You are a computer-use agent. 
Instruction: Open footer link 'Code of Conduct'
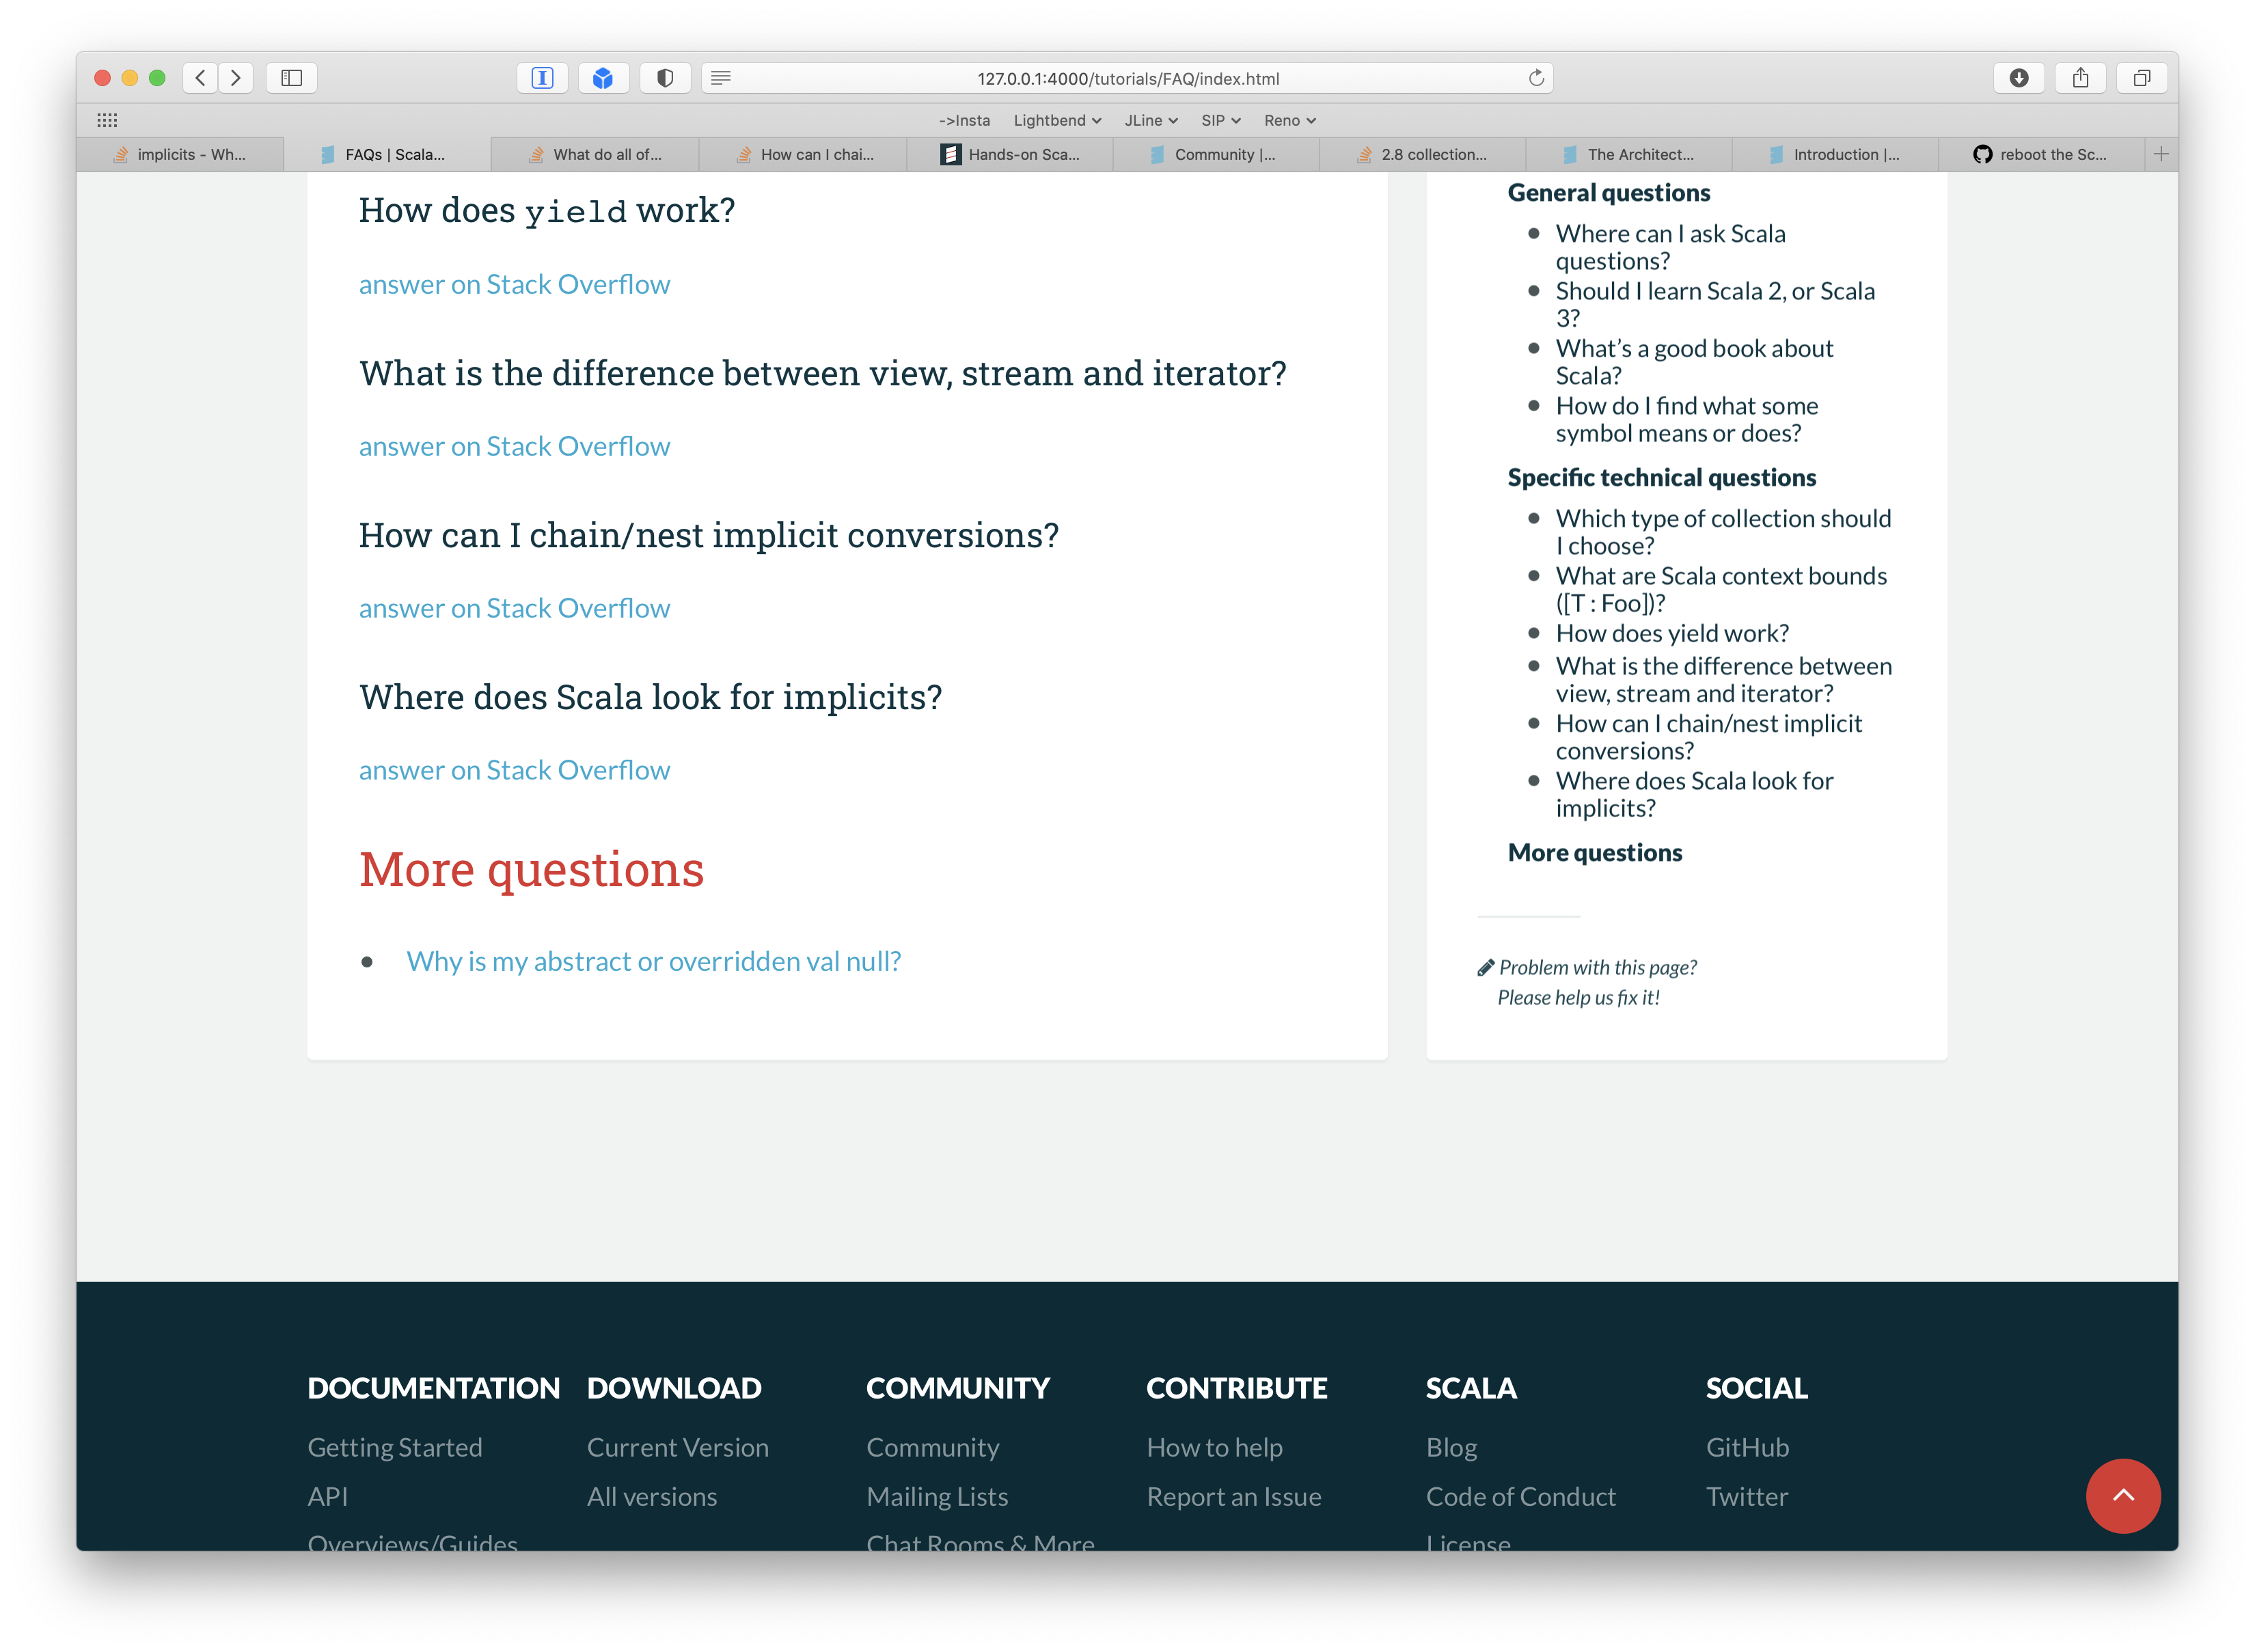1520,1496
